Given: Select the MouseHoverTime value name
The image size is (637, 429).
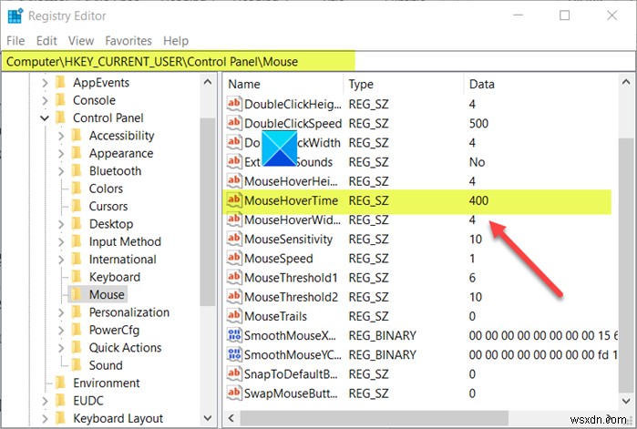Looking at the screenshot, I should [291, 200].
